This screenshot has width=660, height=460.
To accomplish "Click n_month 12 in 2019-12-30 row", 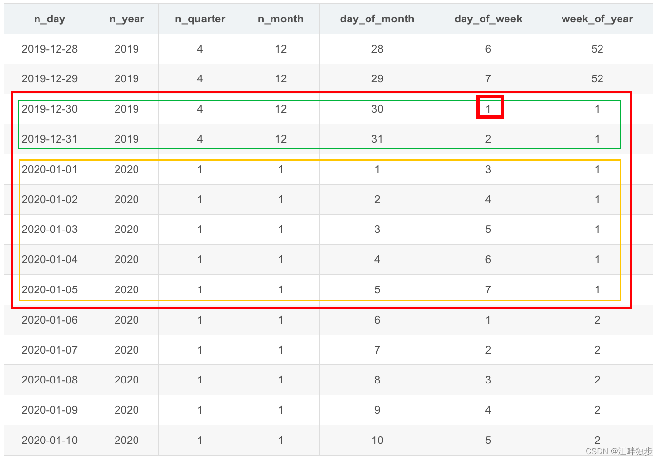I will click(281, 109).
